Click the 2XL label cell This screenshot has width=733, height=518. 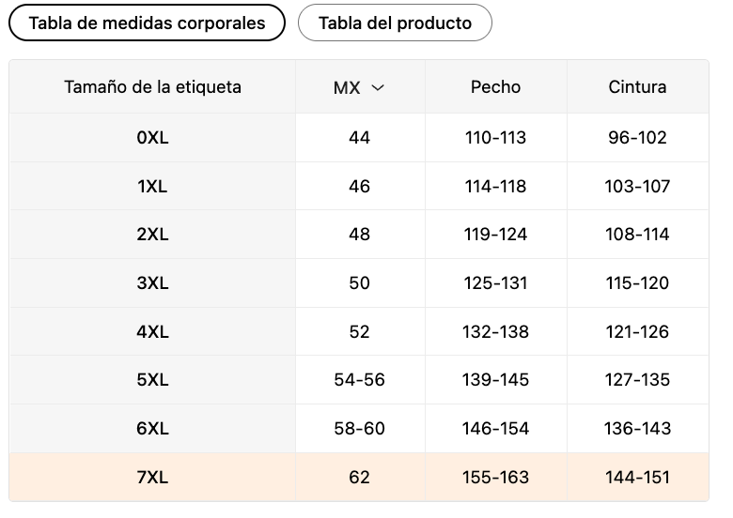pyautogui.click(x=152, y=235)
